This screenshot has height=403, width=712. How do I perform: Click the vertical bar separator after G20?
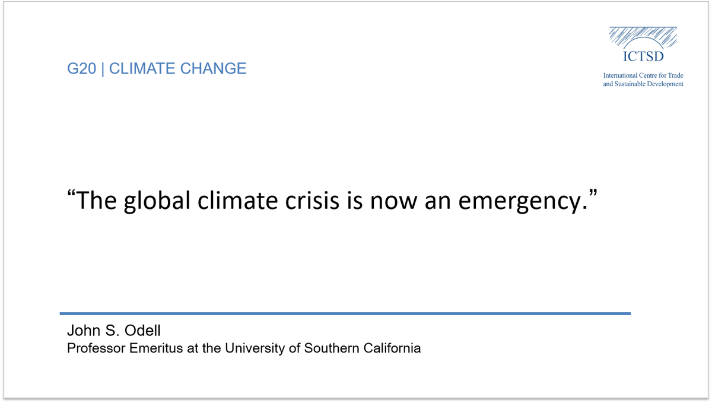[103, 69]
